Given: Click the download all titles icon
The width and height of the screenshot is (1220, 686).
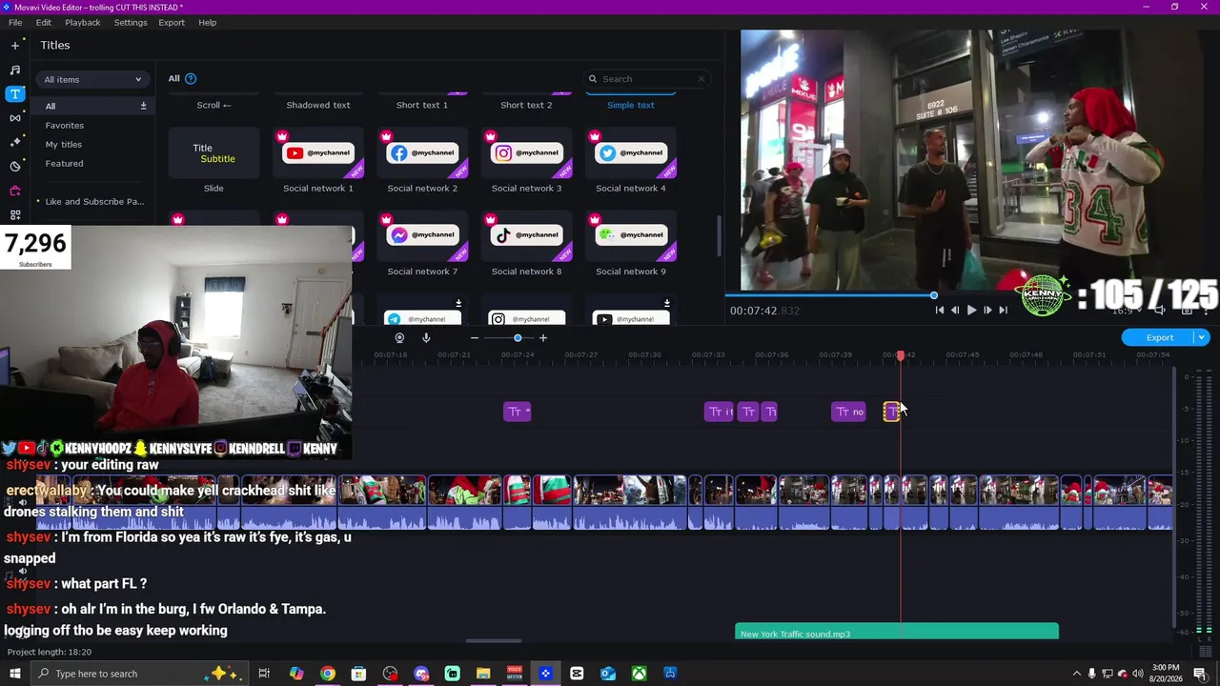Looking at the screenshot, I should click(143, 106).
